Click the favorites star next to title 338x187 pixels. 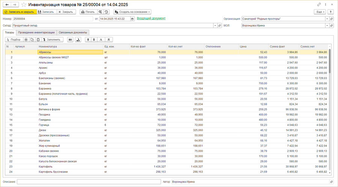[x=24, y=4]
